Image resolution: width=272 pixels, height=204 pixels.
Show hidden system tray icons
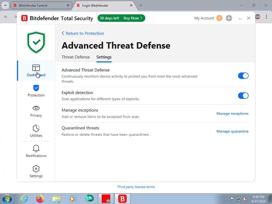[226, 199]
